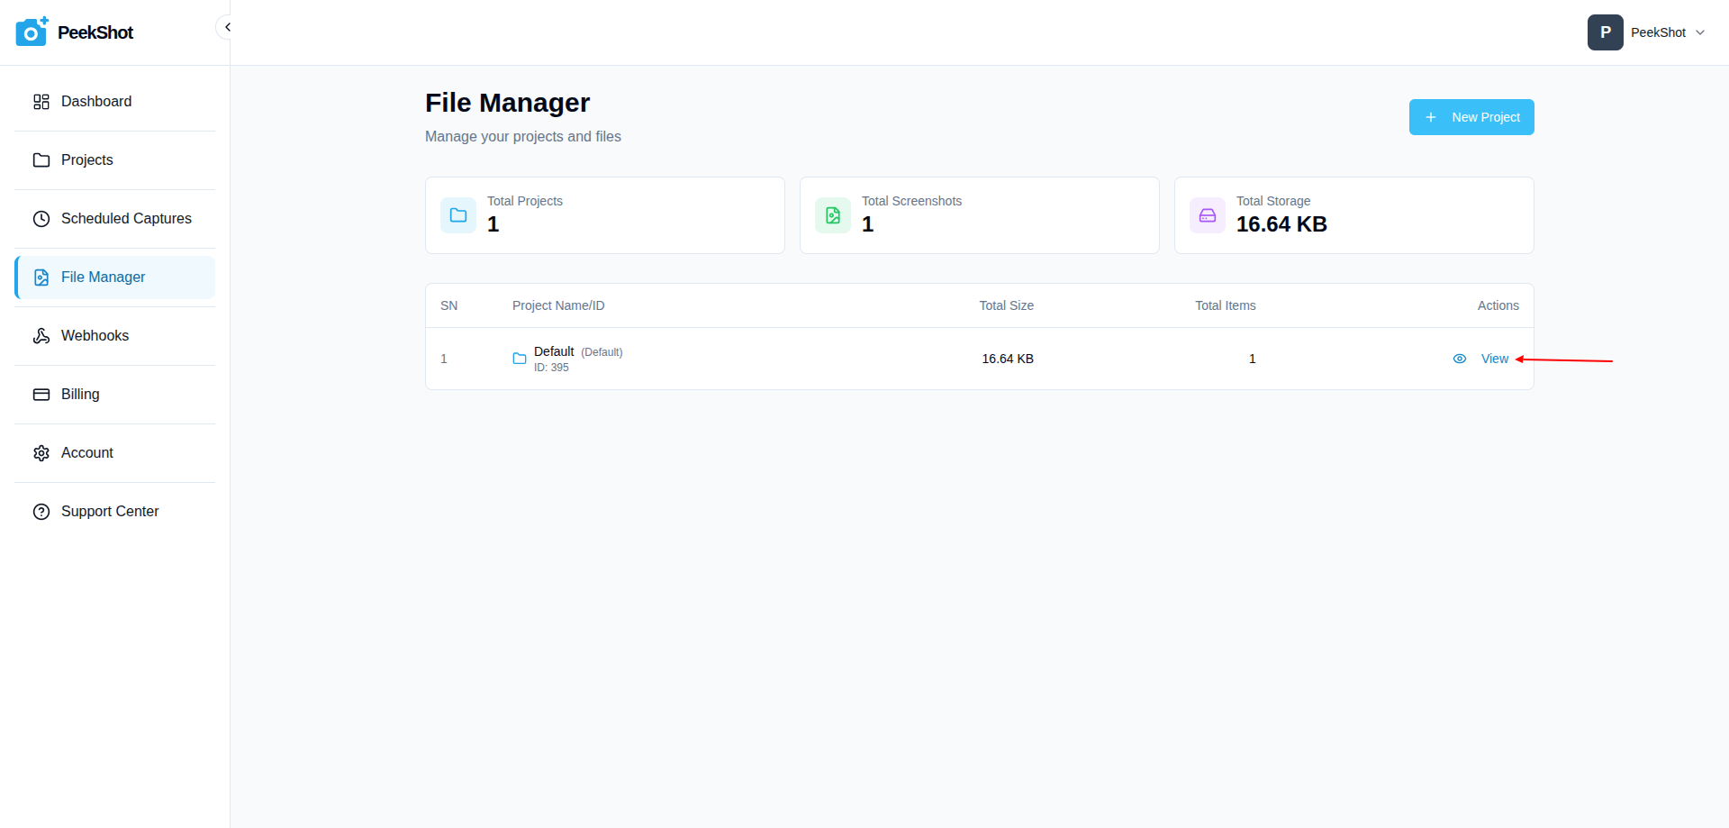Viewport: 1729px width, 828px height.
Task: Click the Scheduled Captures clock icon
Action: (41, 219)
